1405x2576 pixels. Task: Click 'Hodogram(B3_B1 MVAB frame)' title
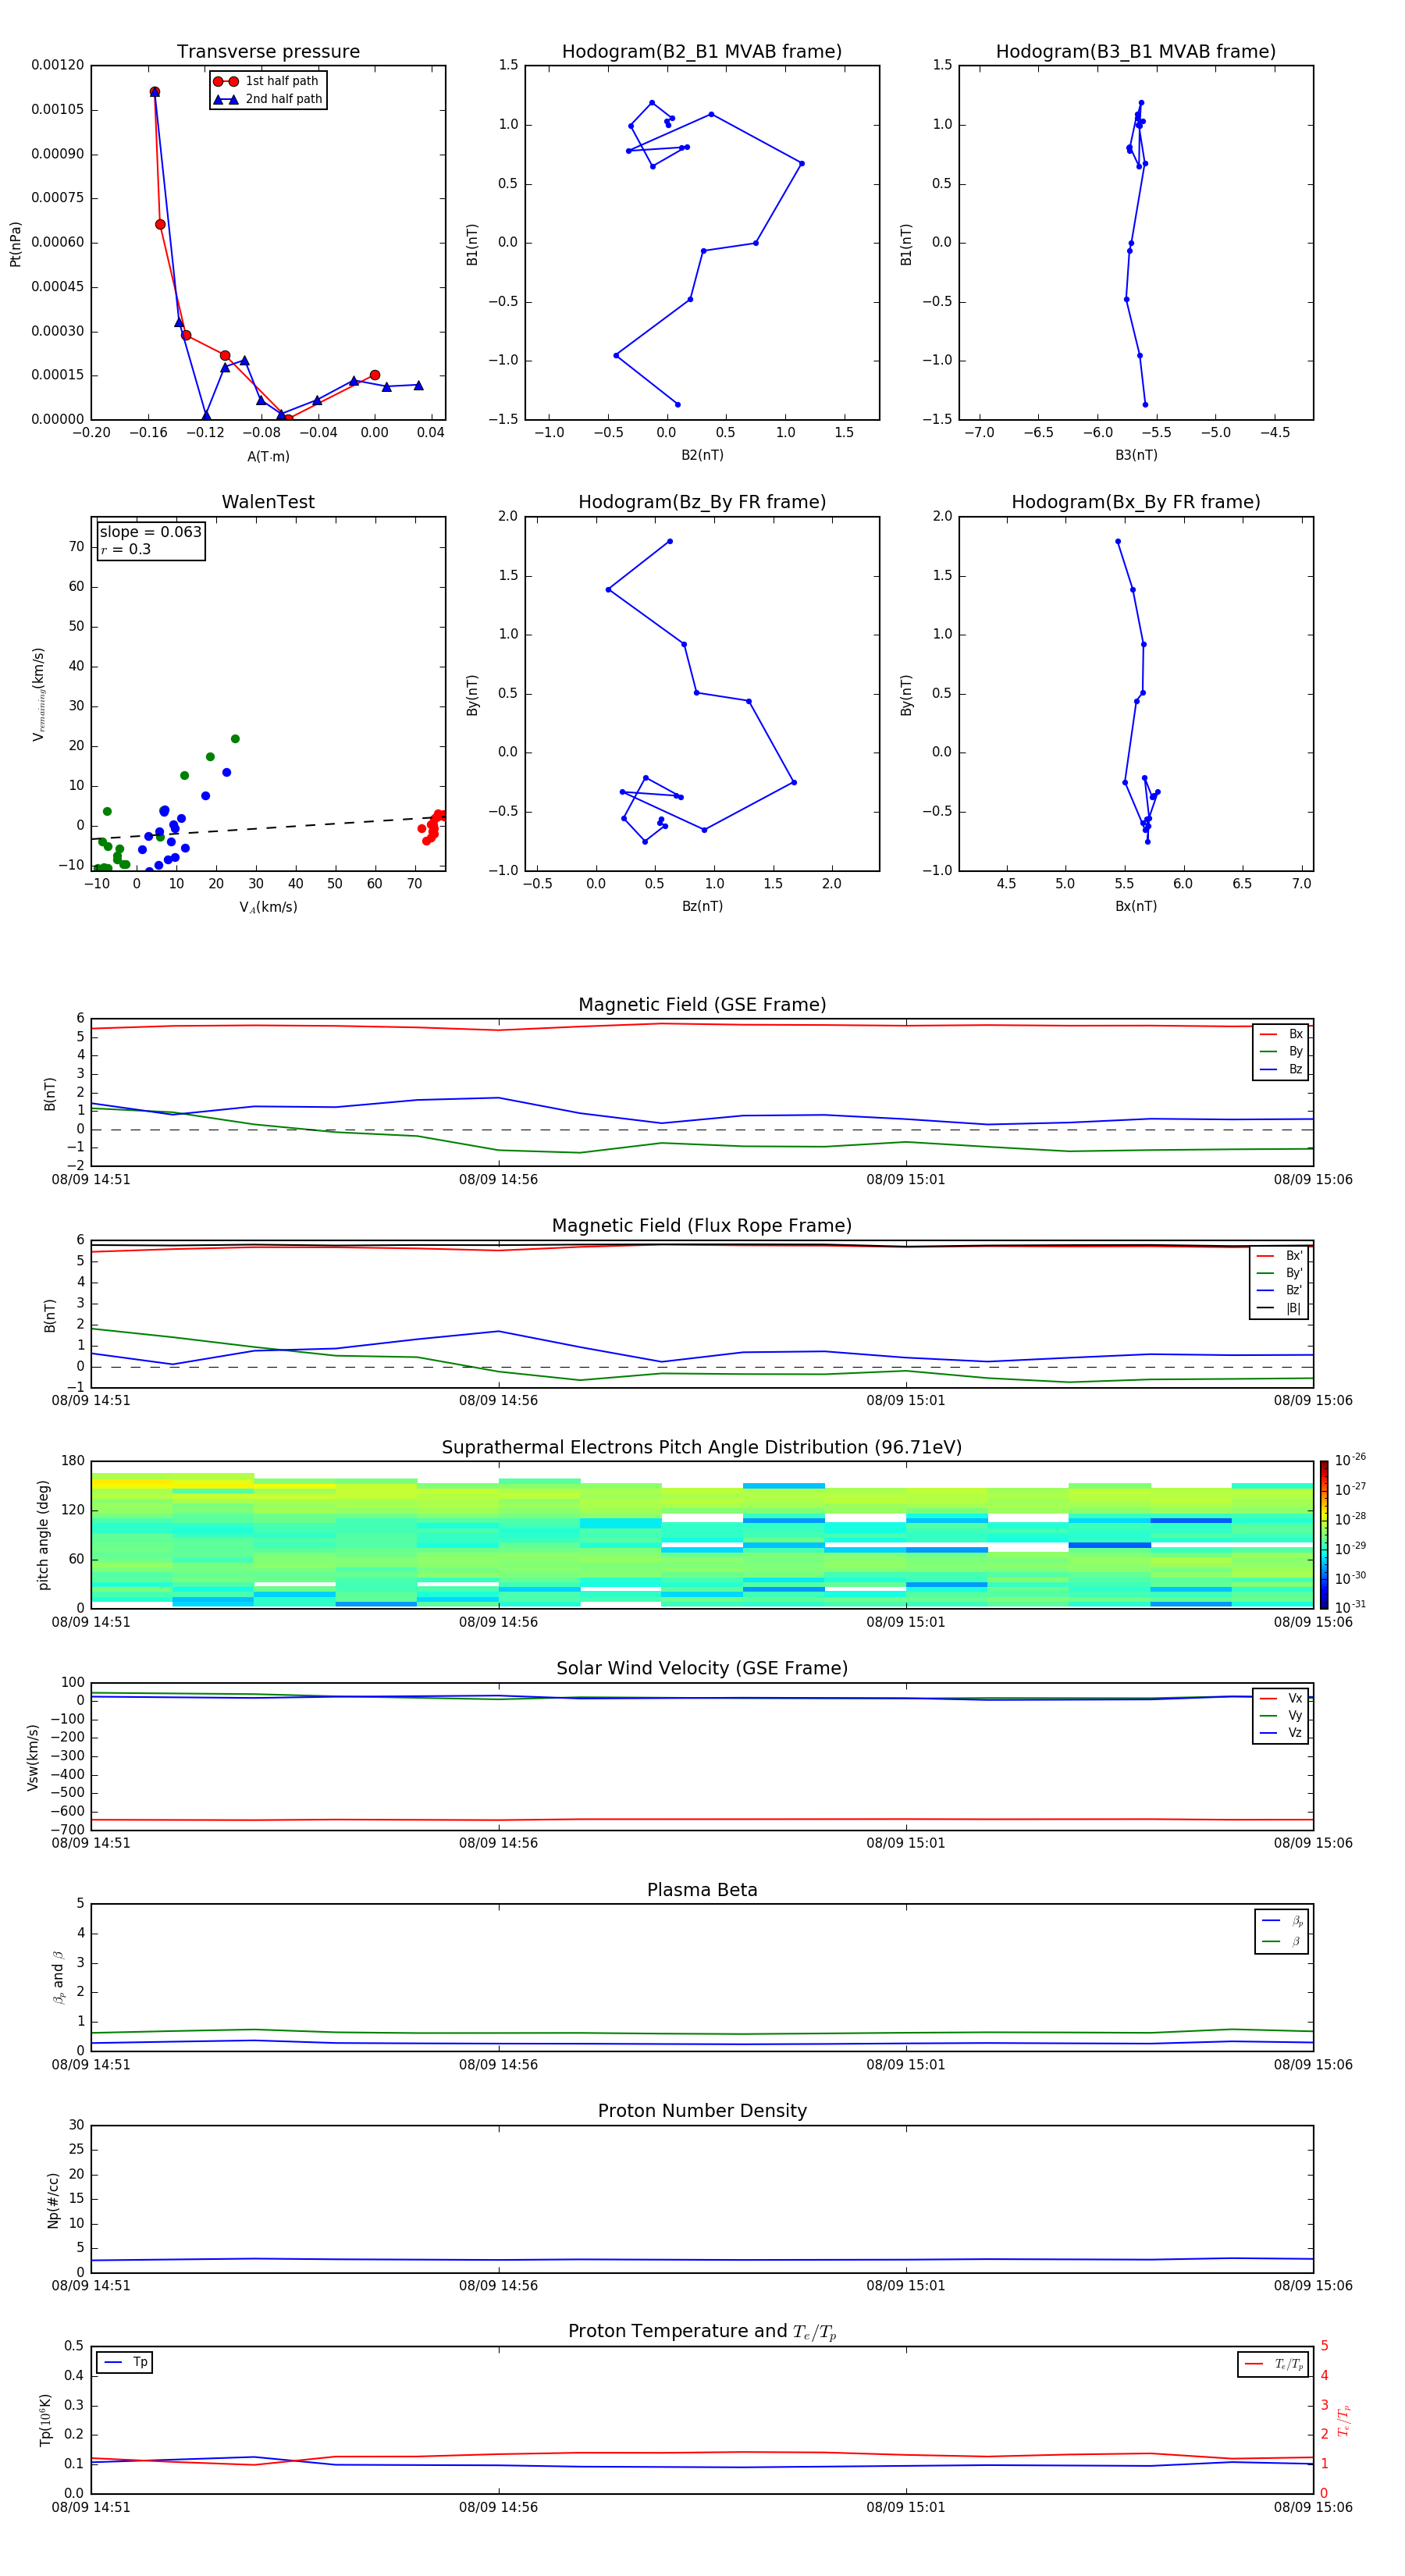click(1136, 52)
